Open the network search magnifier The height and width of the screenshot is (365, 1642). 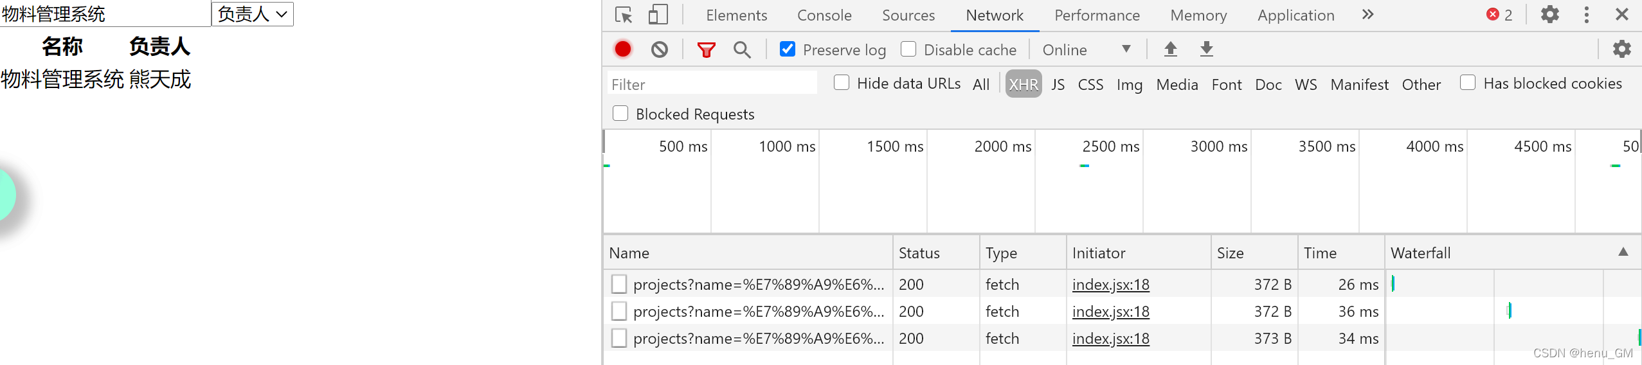click(742, 49)
